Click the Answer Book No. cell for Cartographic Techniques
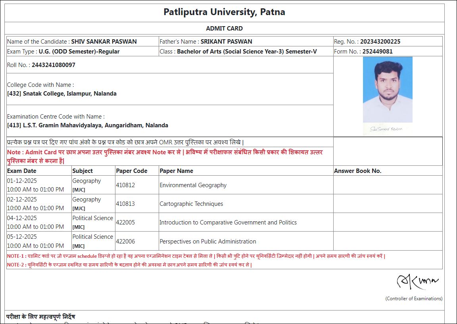 click(x=388, y=203)
